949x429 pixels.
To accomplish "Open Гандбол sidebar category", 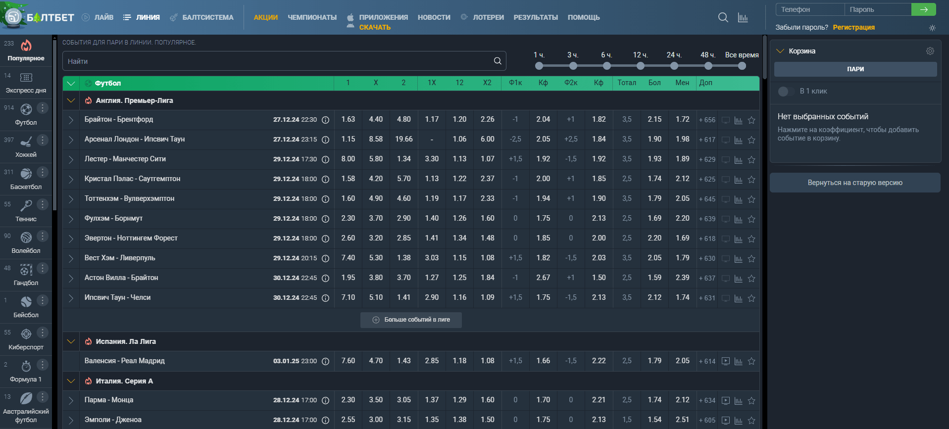I will [x=26, y=275].
